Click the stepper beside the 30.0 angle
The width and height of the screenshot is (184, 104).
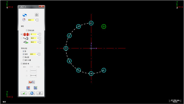(40, 38)
